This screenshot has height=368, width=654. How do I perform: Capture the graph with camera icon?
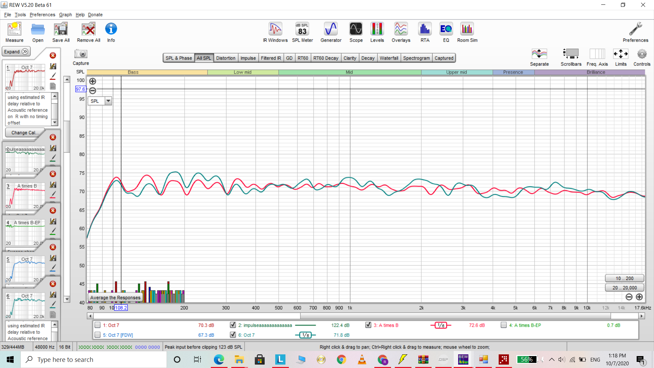[81, 54]
